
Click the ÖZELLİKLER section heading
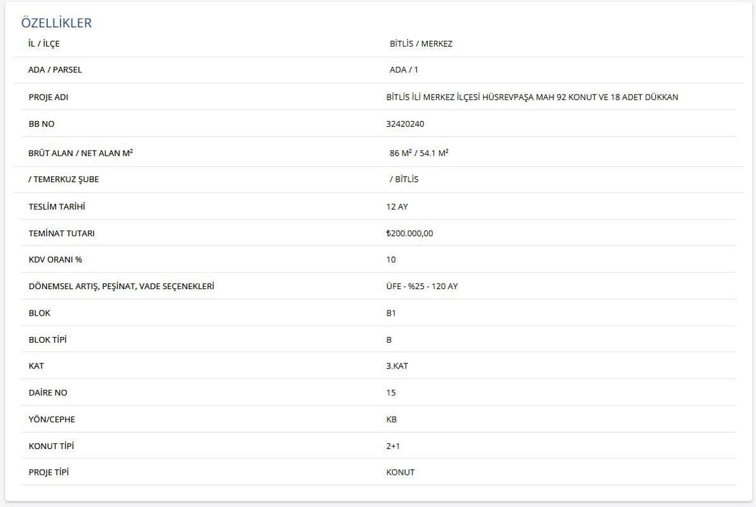(57, 23)
